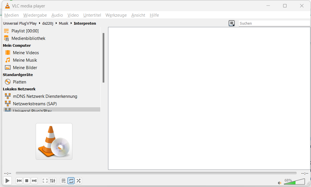The height and width of the screenshot is (187, 311).
Task: Skip to the previous track
Action: point(19,181)
